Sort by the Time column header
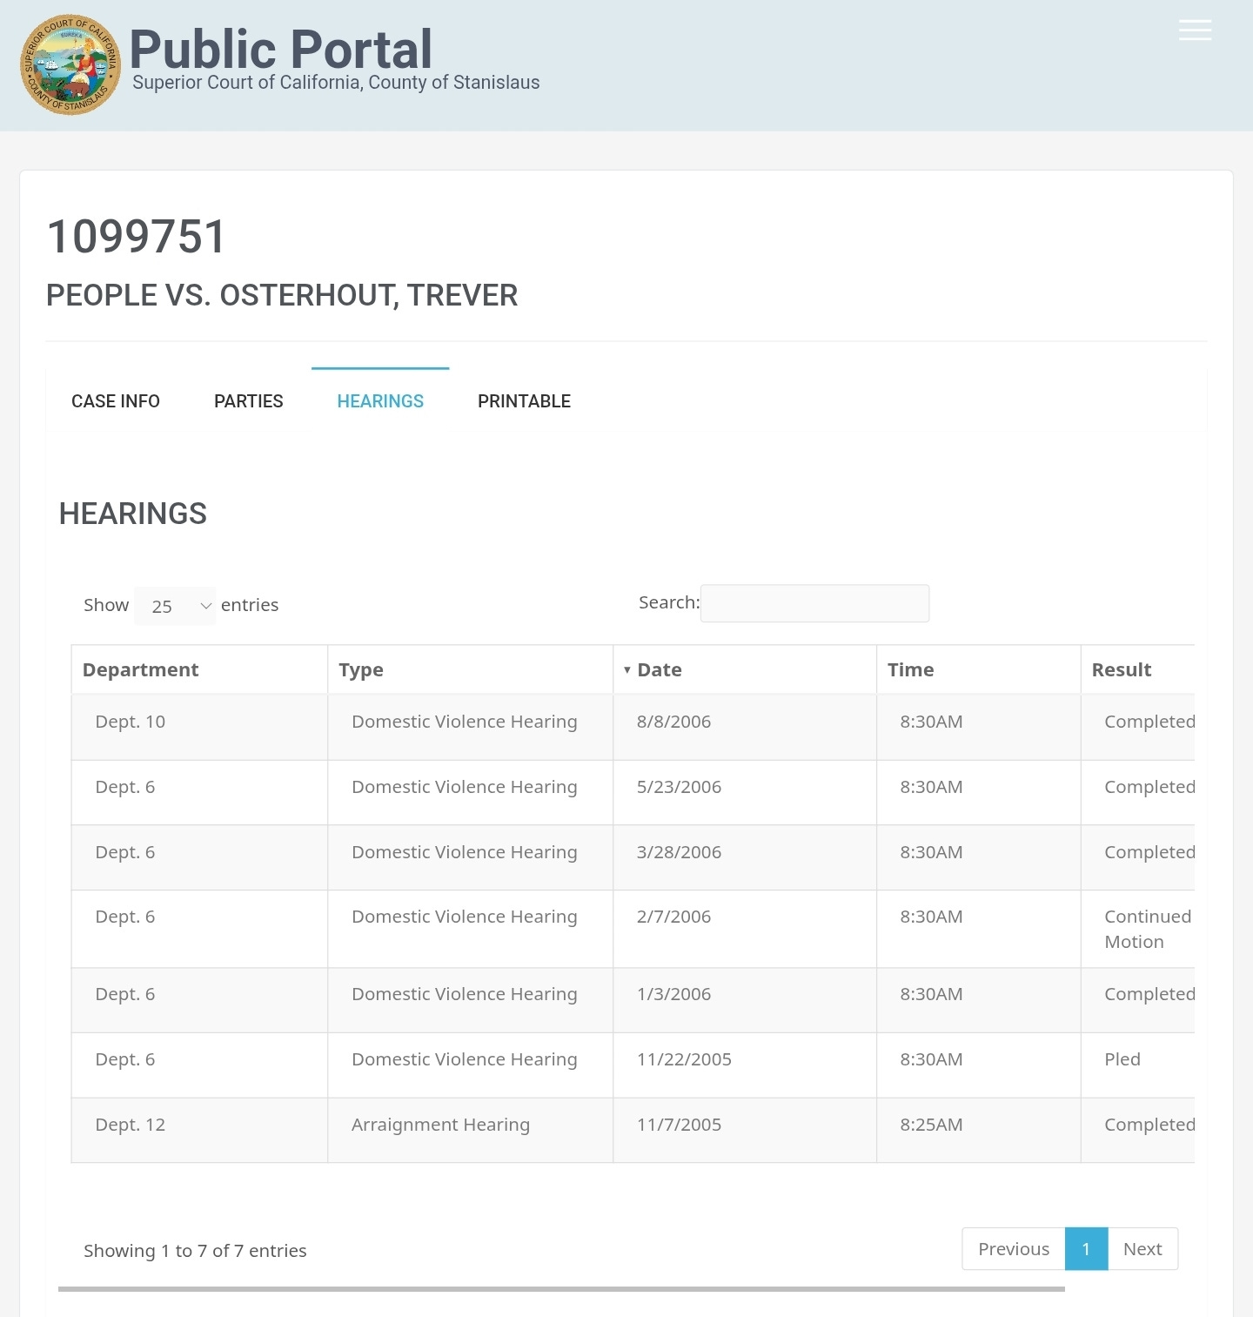Viewport: 1253px width, 1317px height. point(979,669)
